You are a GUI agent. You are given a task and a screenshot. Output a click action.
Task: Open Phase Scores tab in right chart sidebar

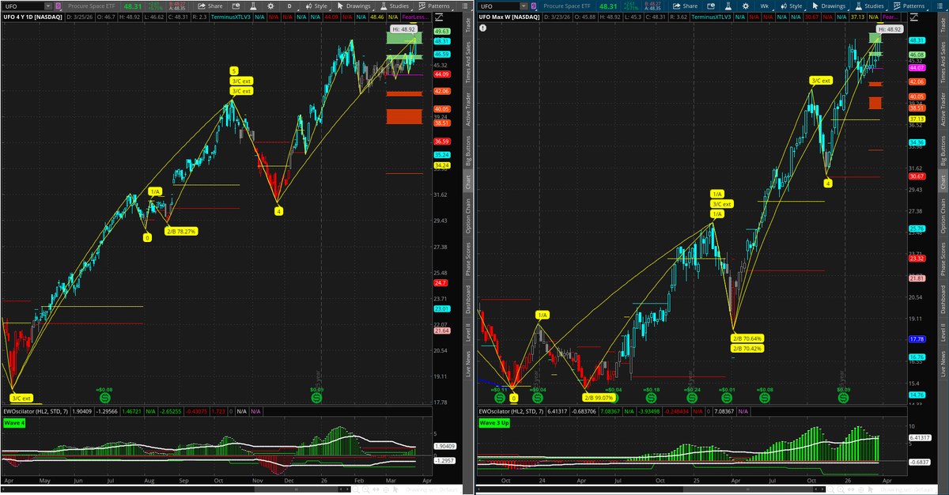coord(943,259)
